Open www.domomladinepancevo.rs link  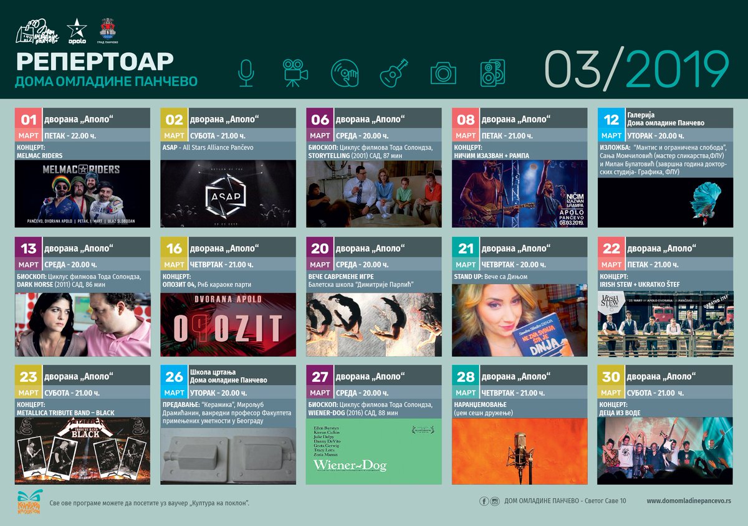pos(689,501)
